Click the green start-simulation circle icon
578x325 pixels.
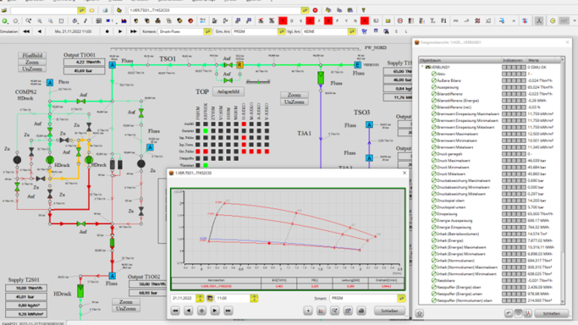coord(5,21)
